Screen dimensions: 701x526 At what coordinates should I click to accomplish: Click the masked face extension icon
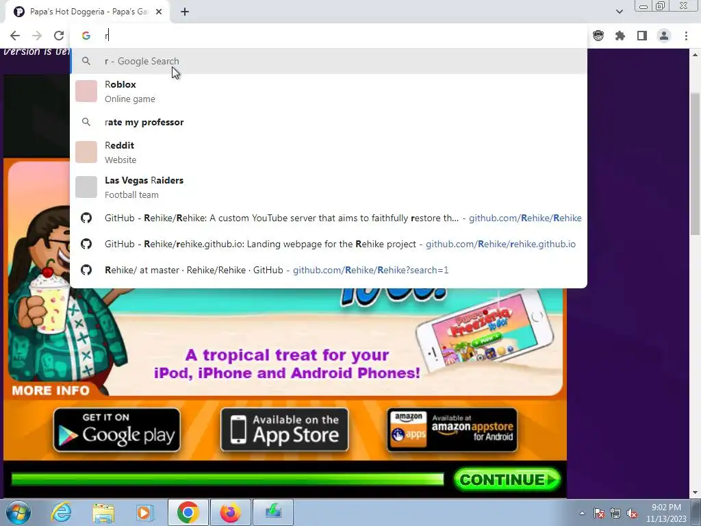point(598,36)
